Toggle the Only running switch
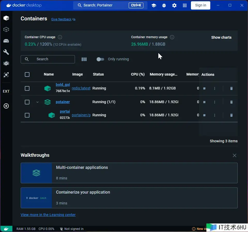 click(x=100, y=59)
